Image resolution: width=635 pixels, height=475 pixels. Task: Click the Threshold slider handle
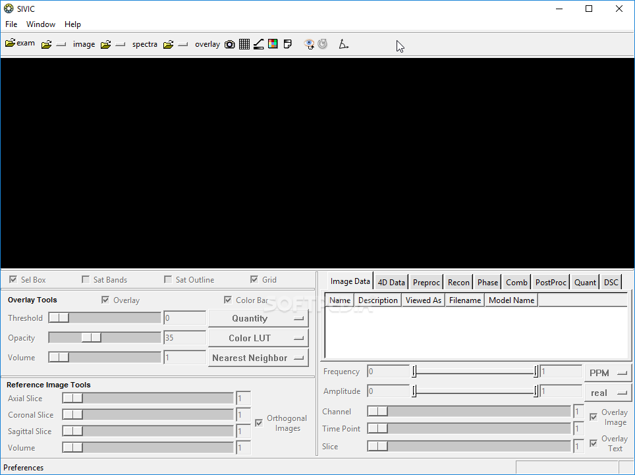[59, 318]
